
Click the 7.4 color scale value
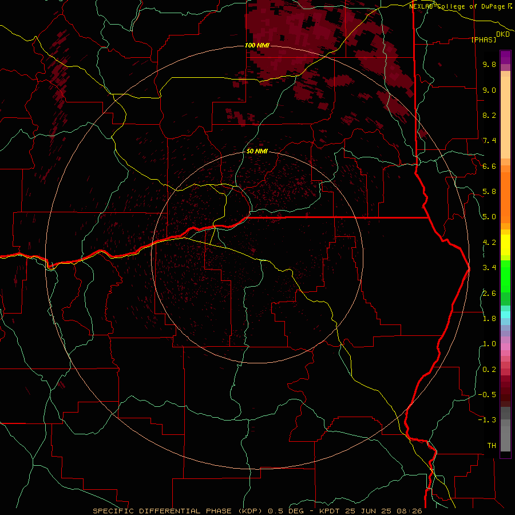[489, 141]
